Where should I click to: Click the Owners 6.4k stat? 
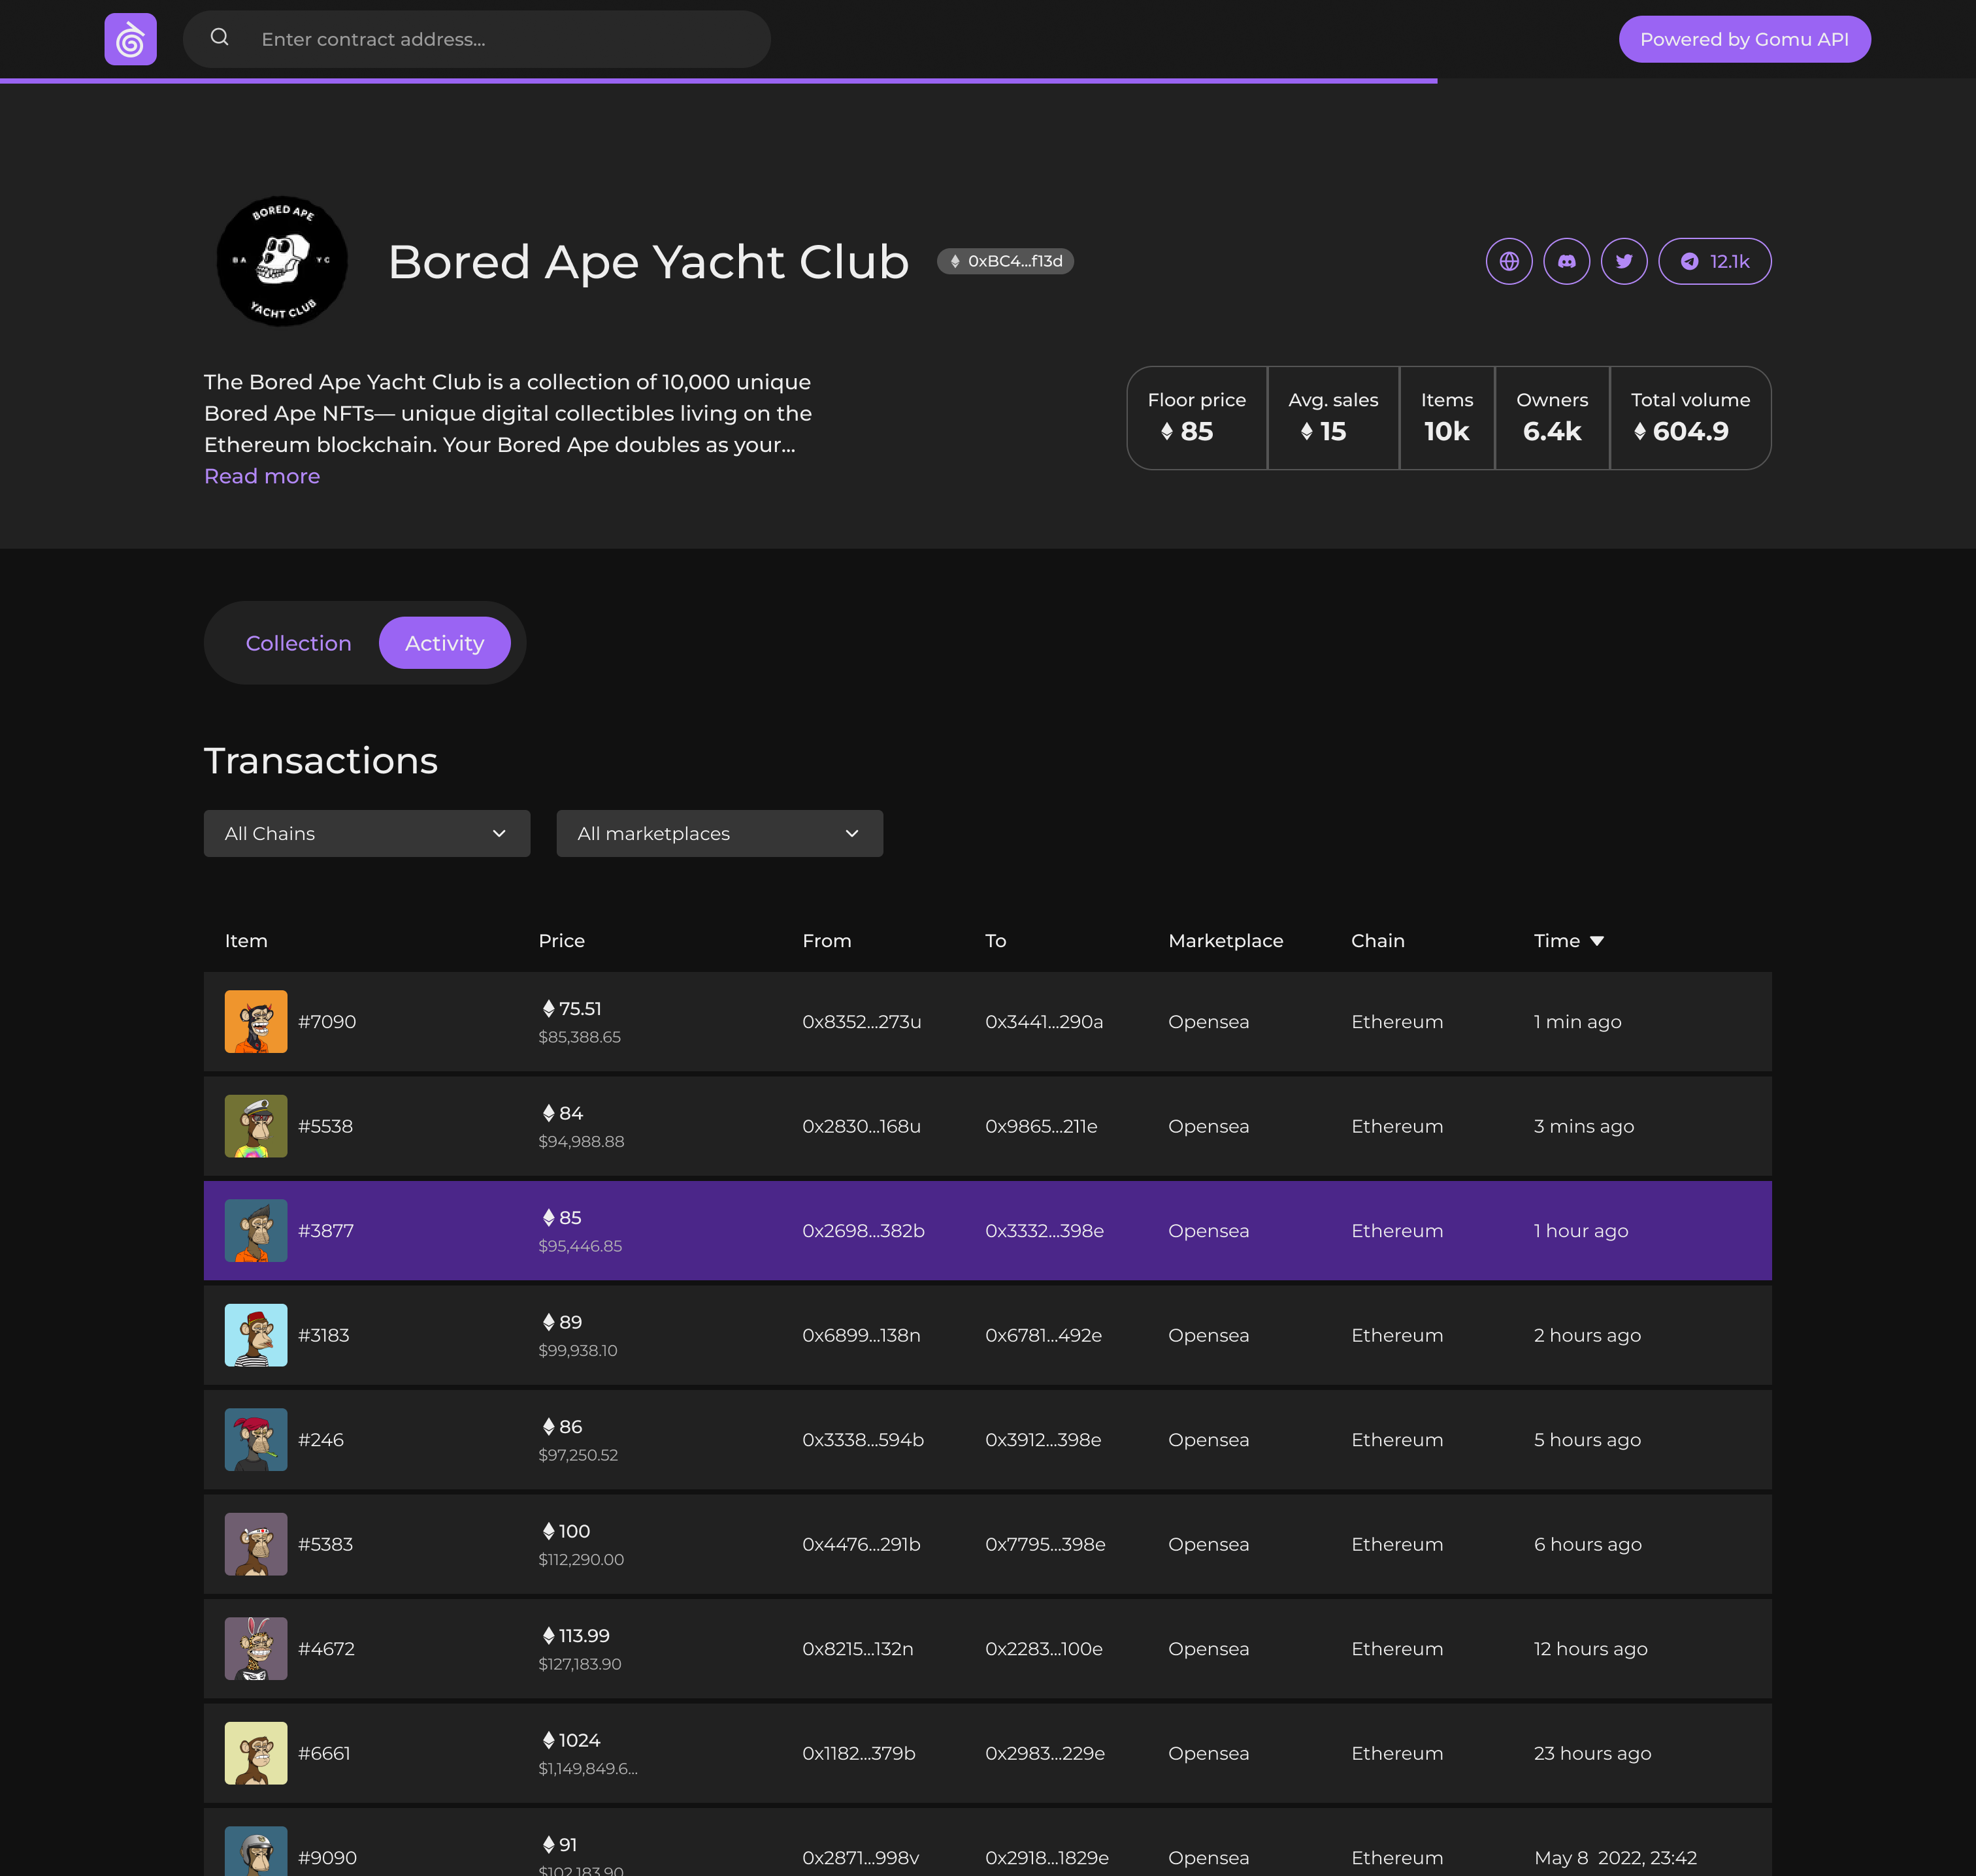tap(1552, 418)
